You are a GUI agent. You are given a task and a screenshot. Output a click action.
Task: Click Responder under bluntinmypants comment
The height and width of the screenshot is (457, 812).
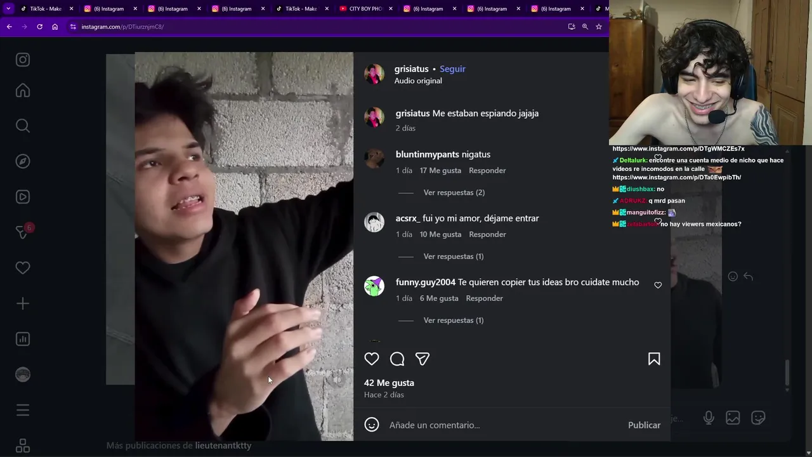click(x=487, y=171)
